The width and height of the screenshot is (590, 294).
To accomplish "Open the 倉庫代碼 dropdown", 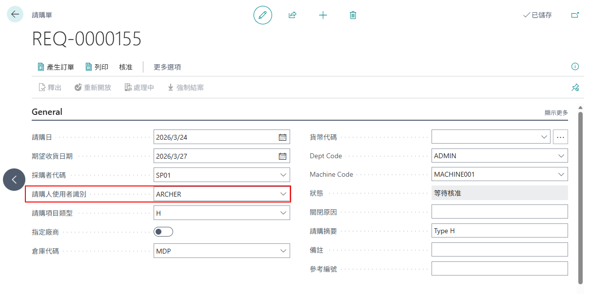I will 283,251.
